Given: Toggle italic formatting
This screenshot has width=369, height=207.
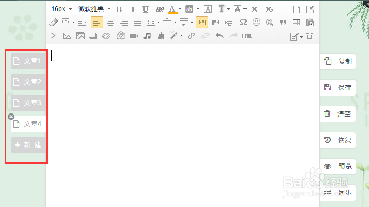Looking at the screenshot, I should pyautogui.click(x=132, y=9).
